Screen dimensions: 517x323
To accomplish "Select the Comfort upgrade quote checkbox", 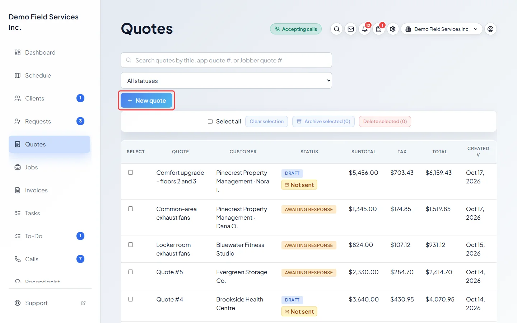I will [x=131, y=173].
